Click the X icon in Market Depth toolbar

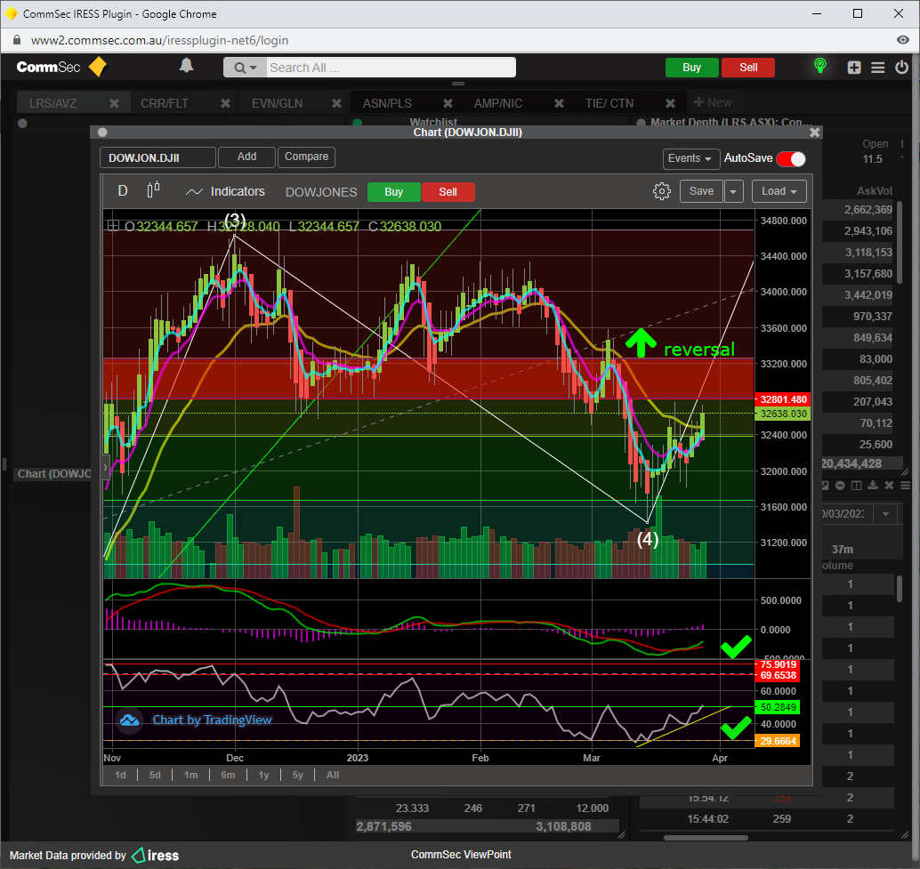(x=889, y=485)
